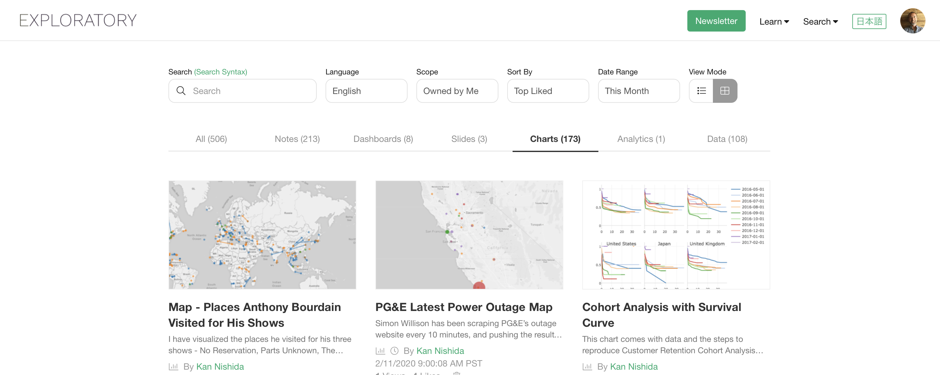Open the user profile avatar
This screenshot has width=940, height=375.
912,21
